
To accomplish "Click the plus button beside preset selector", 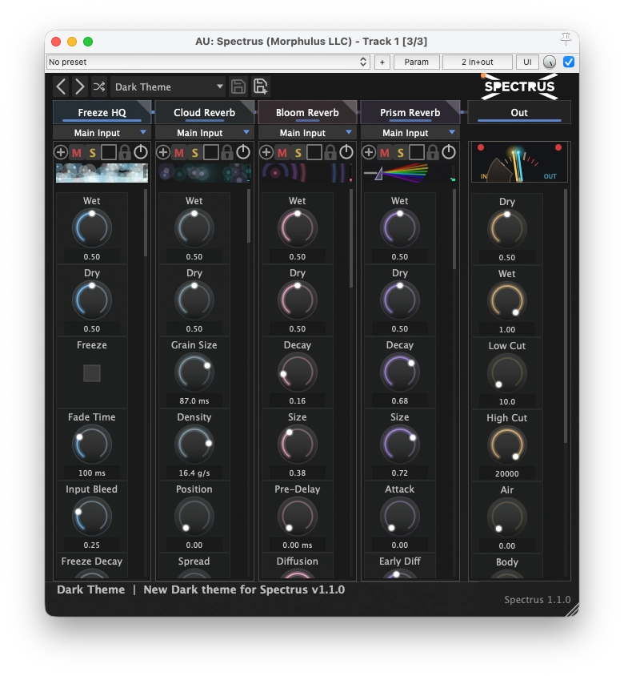I will 382,62.
